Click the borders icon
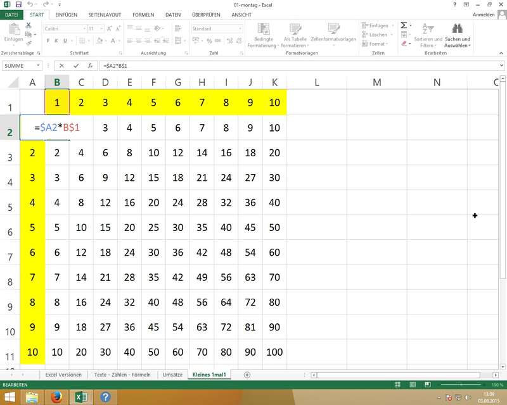This screenshot has width=507, height=405. tap(82, 40)
